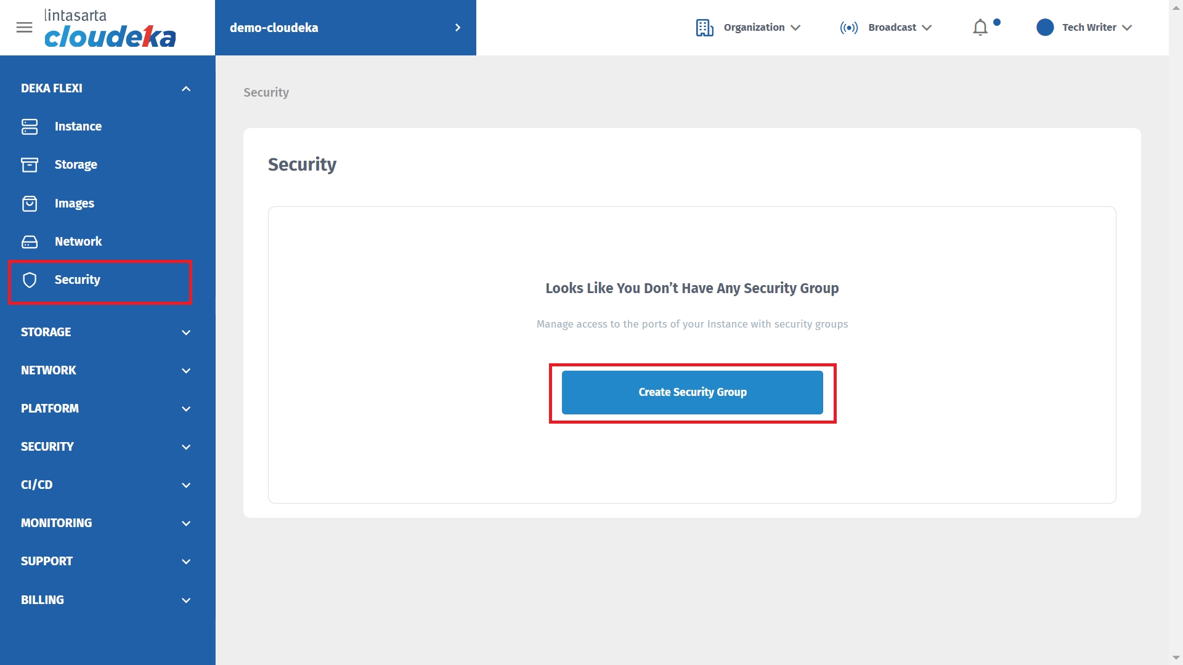Click the Storage archive box icon

pyautogui.click(x=30, y=164)
